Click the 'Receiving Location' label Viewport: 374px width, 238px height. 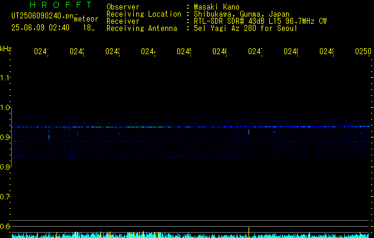tap(144, 14)
